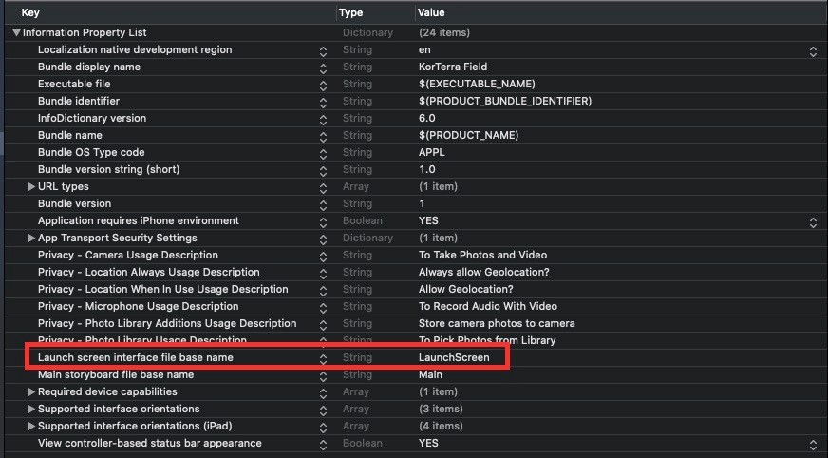The width and height of the screenshot is (828, 458).
Task: Expand Supported interface orientations (iPad) row
Action: 31,426
